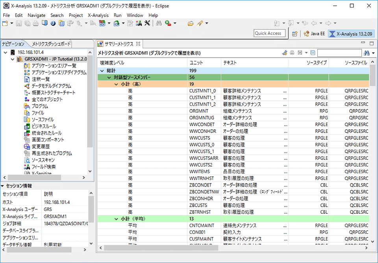Open the Window menu
Viewport: 378px width, 263px height.
click(x=135, y=15)
